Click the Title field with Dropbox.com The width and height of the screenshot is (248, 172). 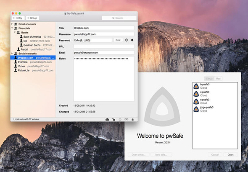(x=104, y=28)
